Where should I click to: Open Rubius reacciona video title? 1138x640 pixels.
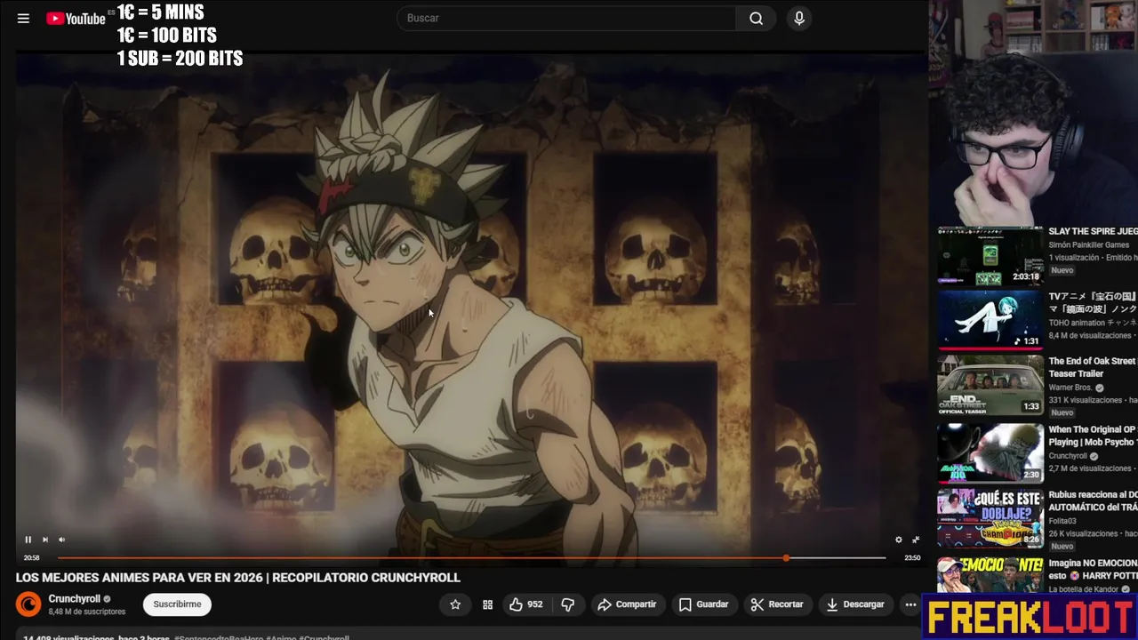tap(1093, 501)
